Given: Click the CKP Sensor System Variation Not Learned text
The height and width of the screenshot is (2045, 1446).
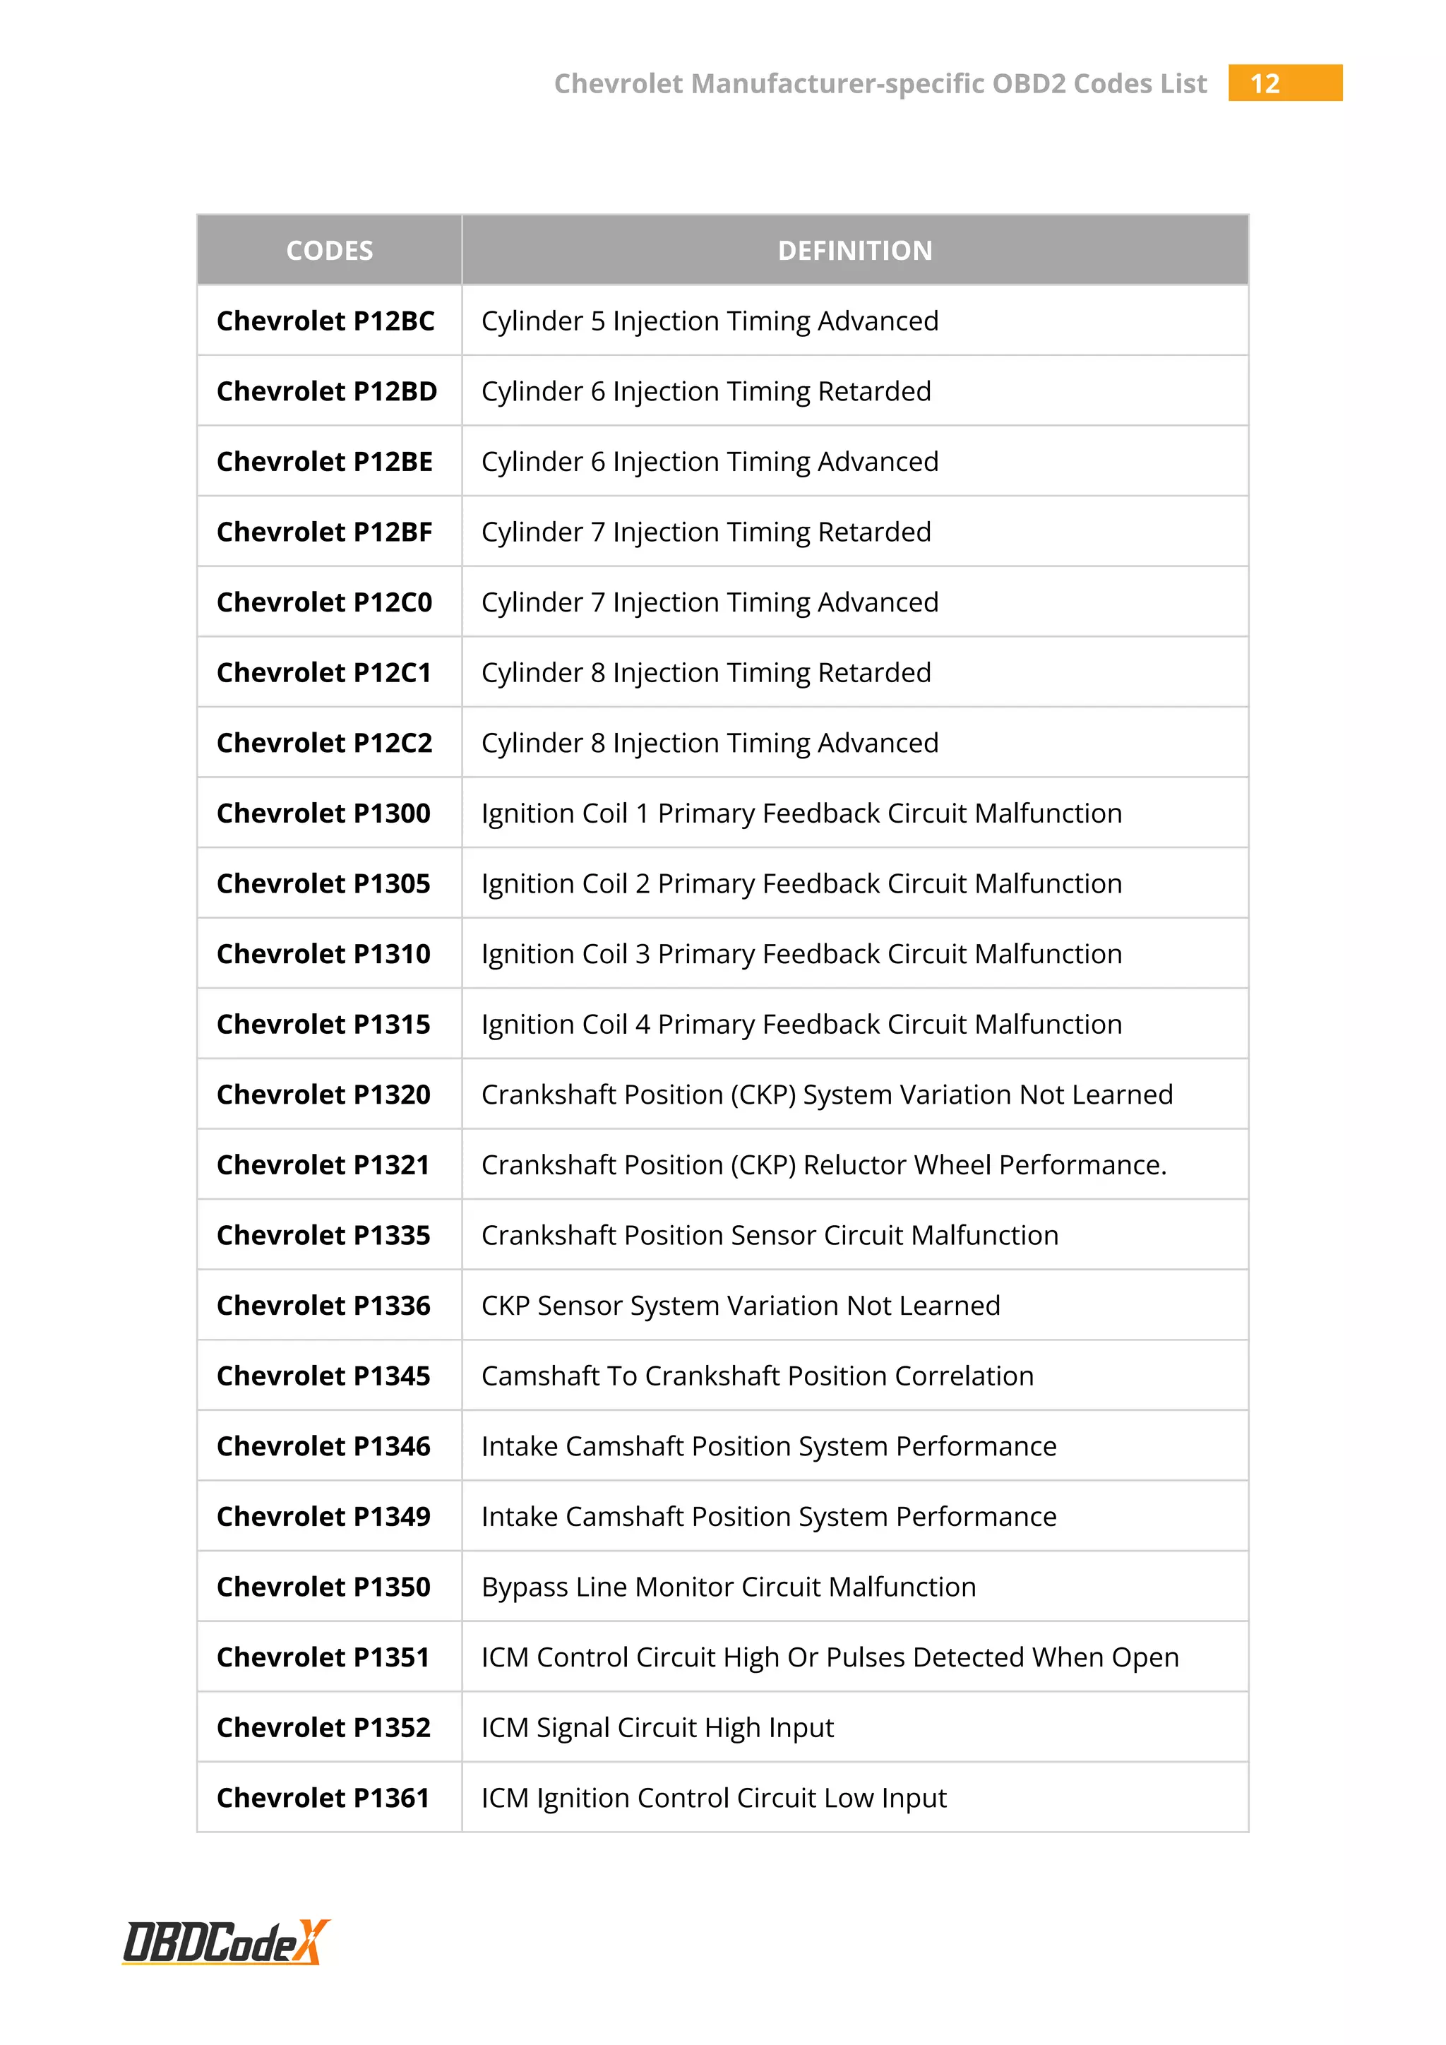Looking at the screenshot, I should click(741, 1306).
